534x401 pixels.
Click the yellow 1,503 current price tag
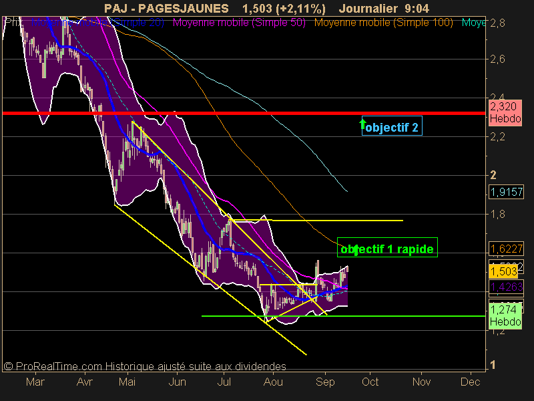[503, 271]
